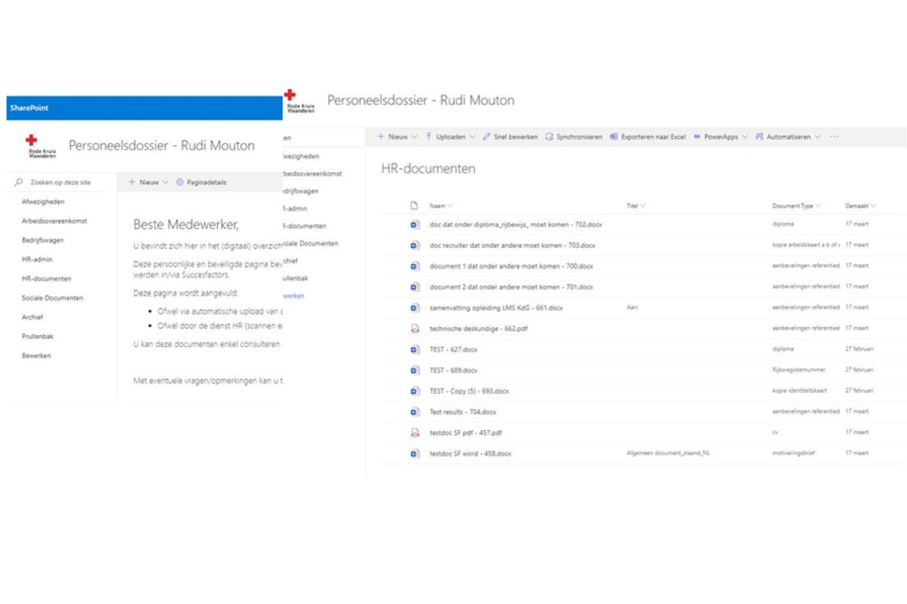The height and width of the screenshot is (604, 907).
Task: Click Snel bewerken pencil button
Action: (x=510, y=137)
